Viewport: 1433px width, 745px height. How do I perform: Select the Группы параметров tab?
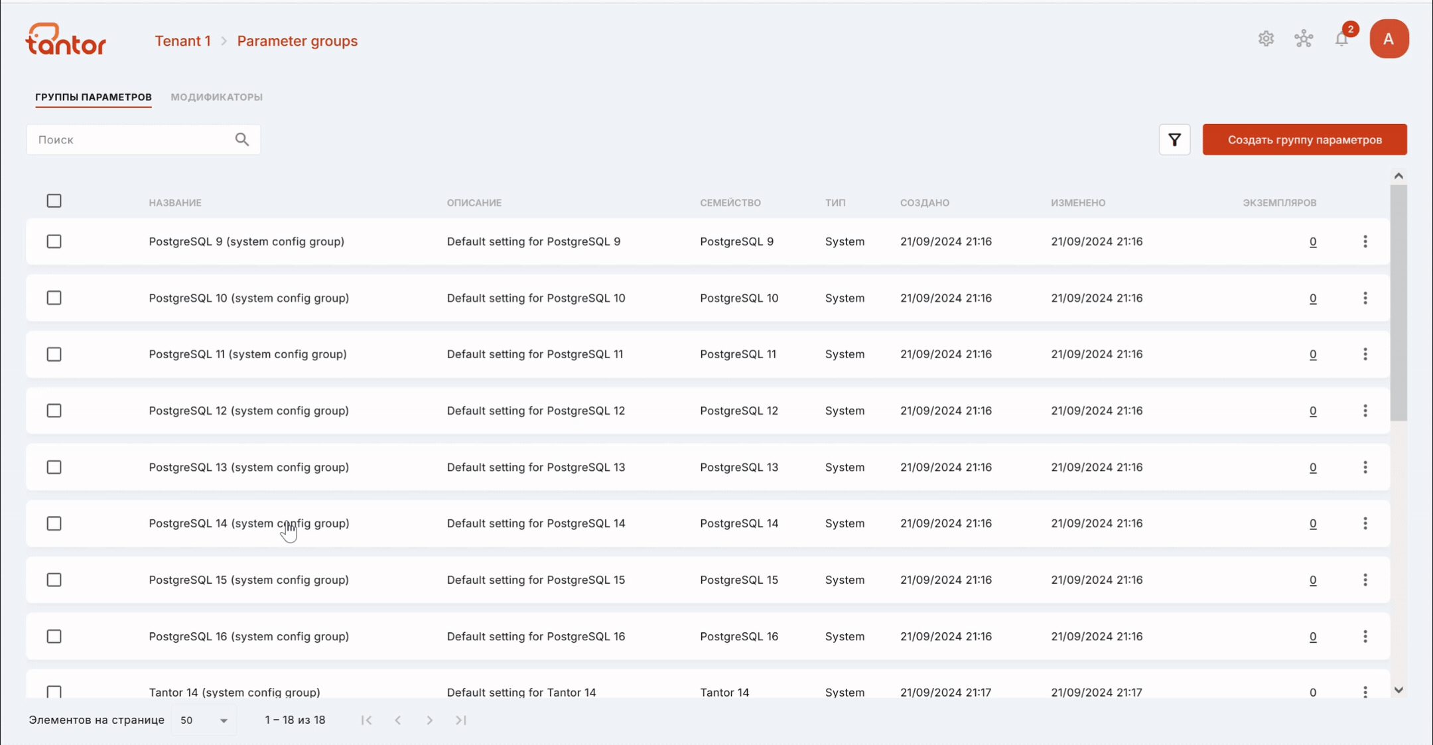pyautogui.click(x=94, y=97)
